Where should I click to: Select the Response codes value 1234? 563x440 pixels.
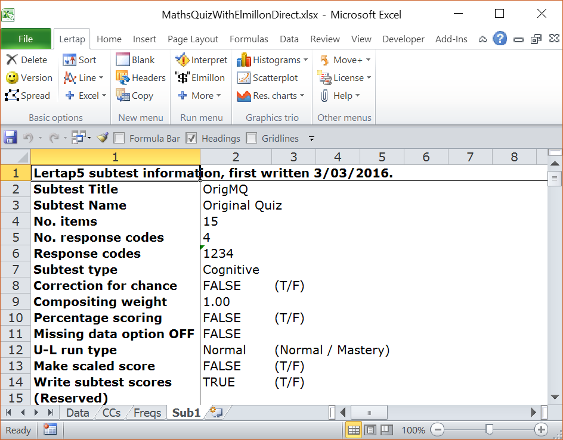[x=236, y=253]
